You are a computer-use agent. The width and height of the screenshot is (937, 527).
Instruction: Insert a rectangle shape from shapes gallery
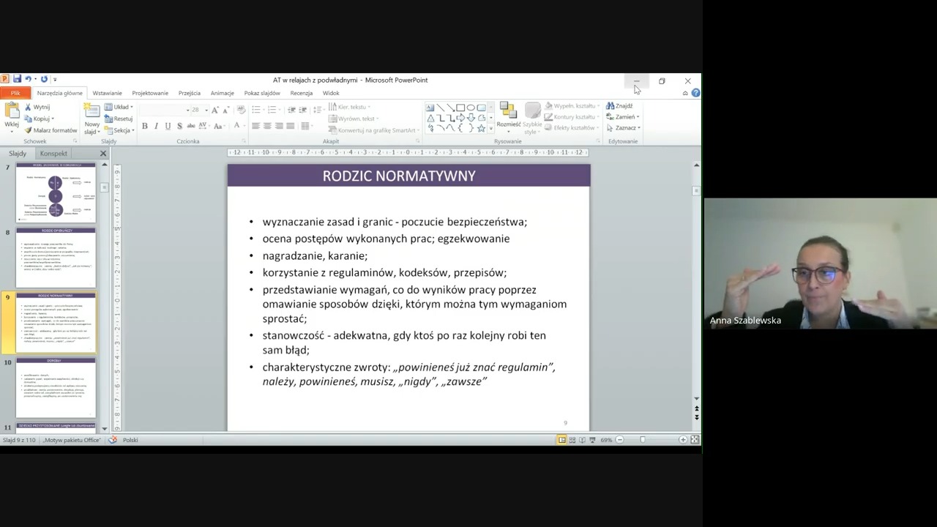pos(460,108)
